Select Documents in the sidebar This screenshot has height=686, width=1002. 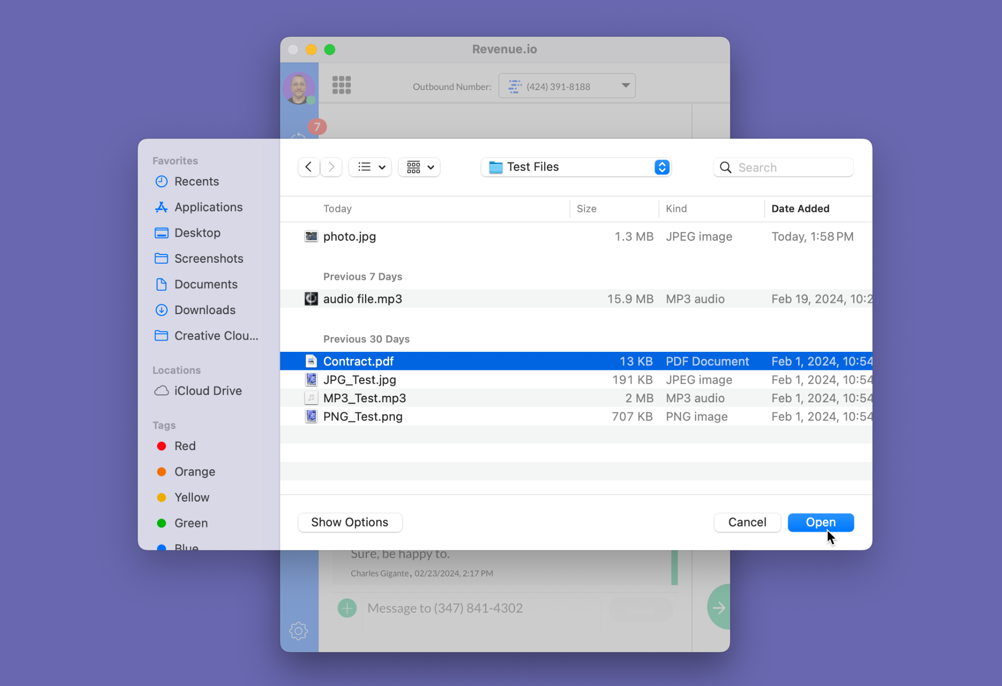205,284
